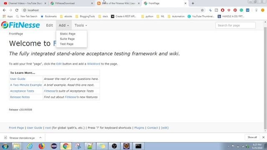Close the FrontPage browser tab

[185, 3]
